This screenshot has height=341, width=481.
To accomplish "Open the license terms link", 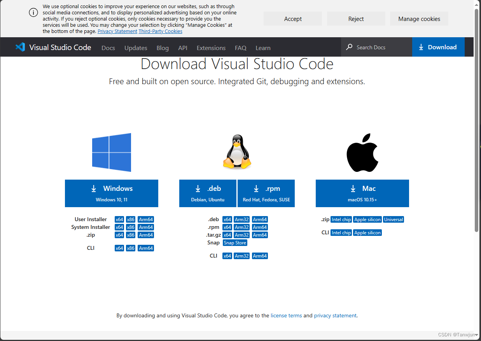I will point(286,315).
